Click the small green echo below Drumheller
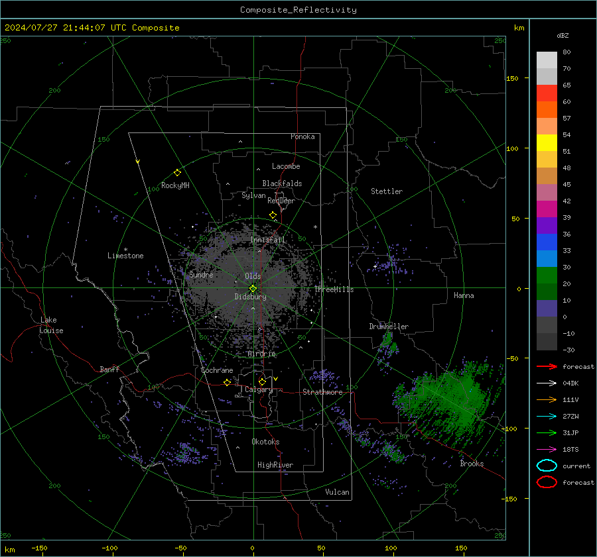This screenshot has width=597, height=557. [389, 344]
